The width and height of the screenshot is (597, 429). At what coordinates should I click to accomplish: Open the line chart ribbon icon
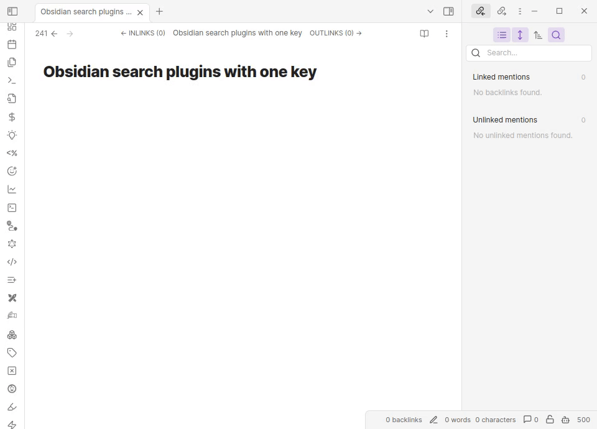[x=12, y=190]
